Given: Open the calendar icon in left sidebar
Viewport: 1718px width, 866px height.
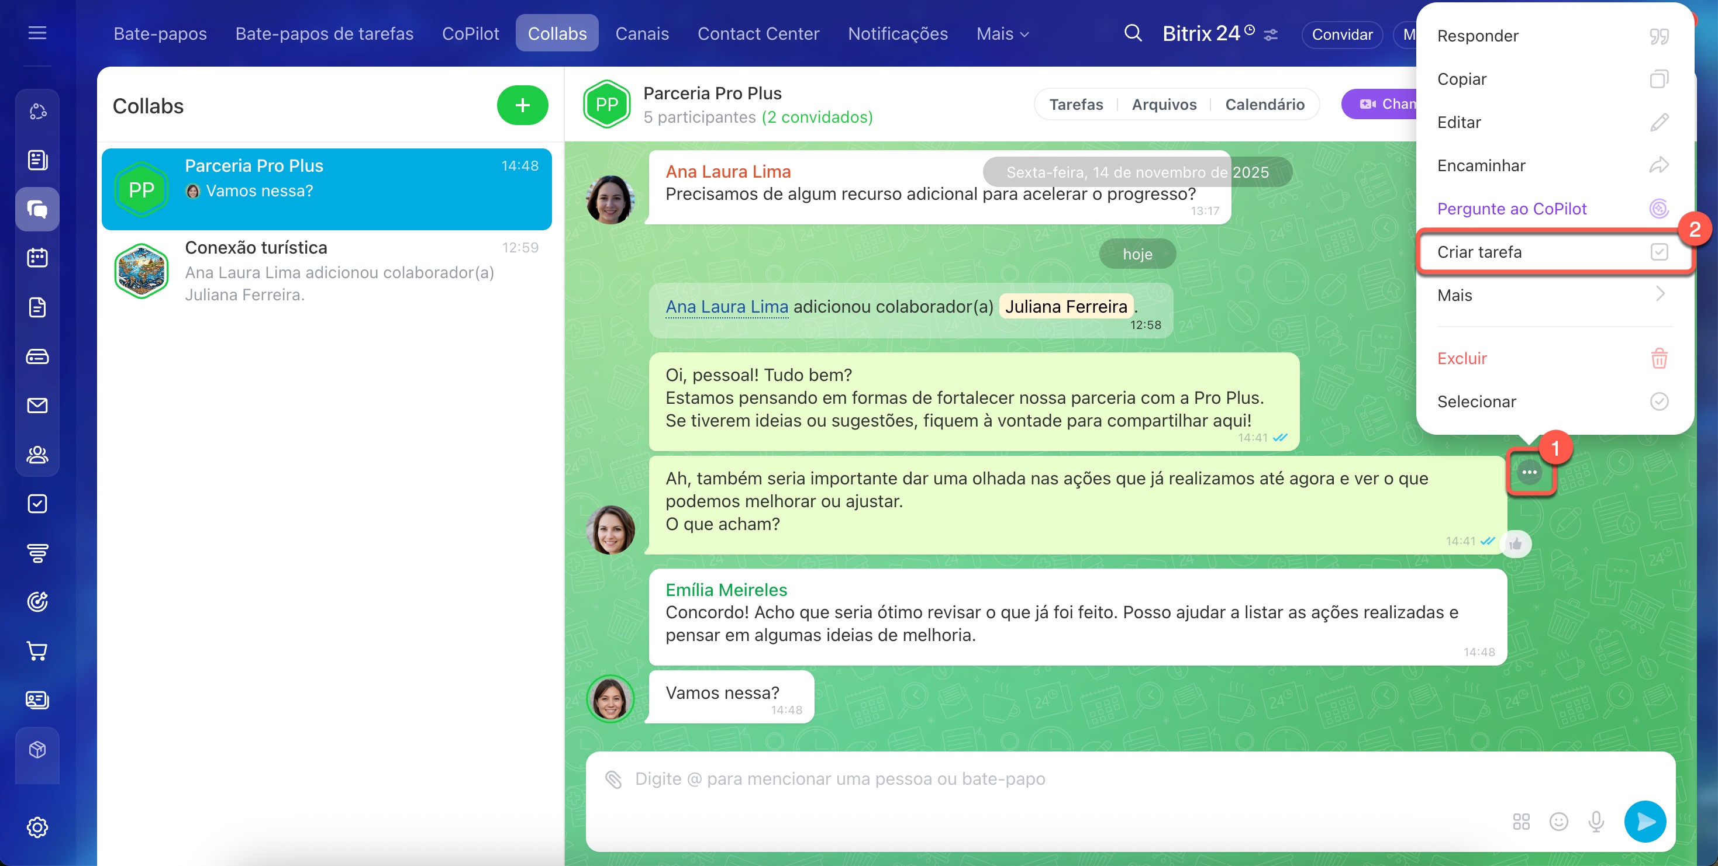Looking at the screenshot, I should click(37, 258).
